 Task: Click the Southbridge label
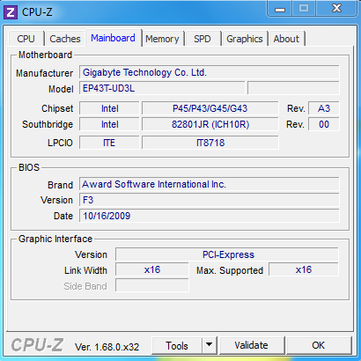(48, 124)
